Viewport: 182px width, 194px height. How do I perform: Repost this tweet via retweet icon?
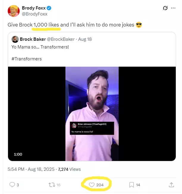(x=51, y=185)
